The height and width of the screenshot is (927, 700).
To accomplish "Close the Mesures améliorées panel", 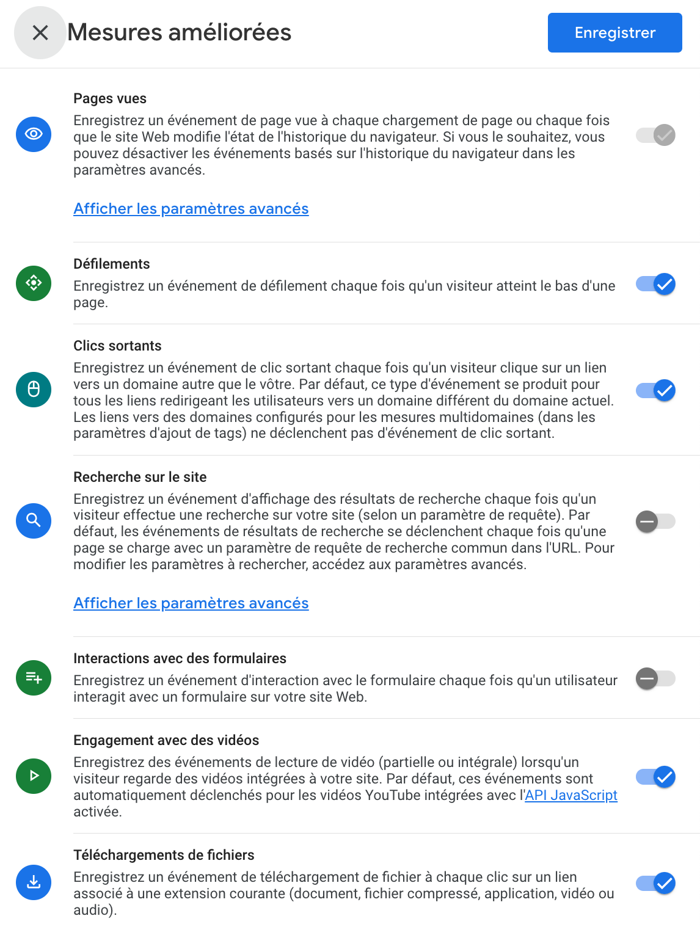I will [40, 32].
